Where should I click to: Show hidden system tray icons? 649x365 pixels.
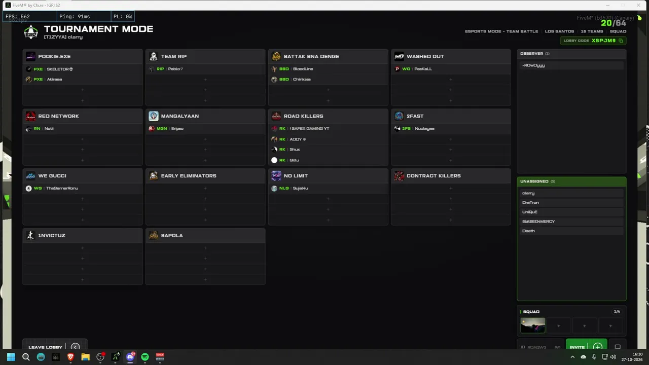point(573,357)
